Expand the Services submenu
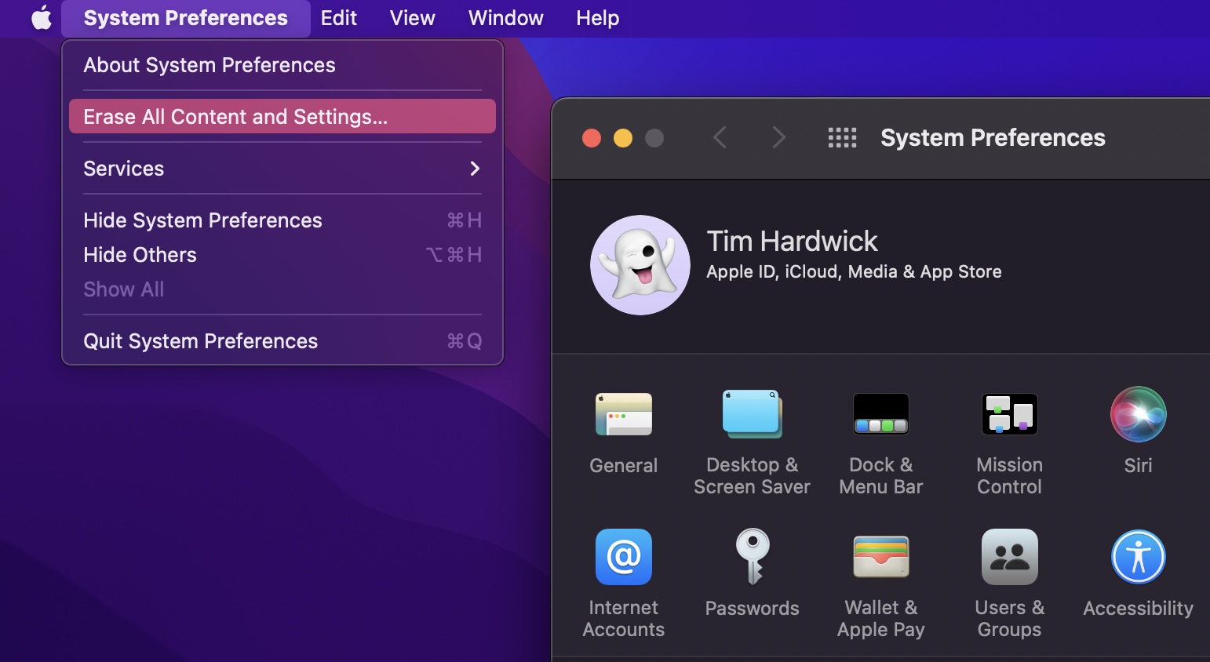 click(282, 169)
